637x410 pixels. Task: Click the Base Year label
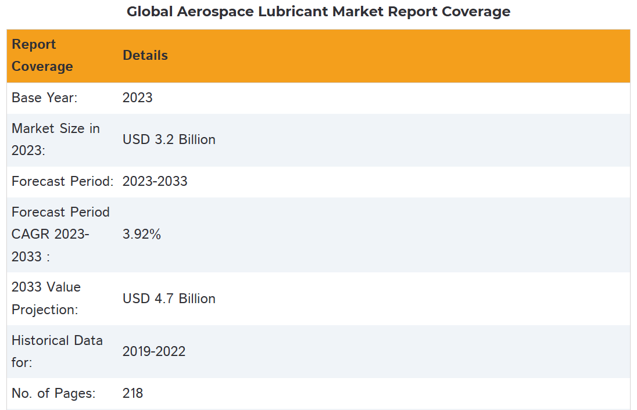tap(45, 98)
